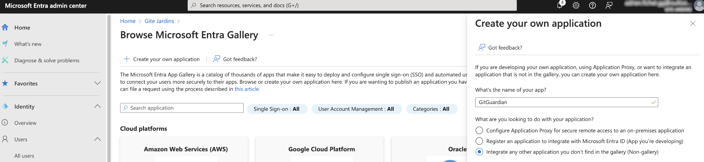
Task: Click the Gite Jardins breadcrumb link
Action: pyautogui.click(x=159, y=21)
